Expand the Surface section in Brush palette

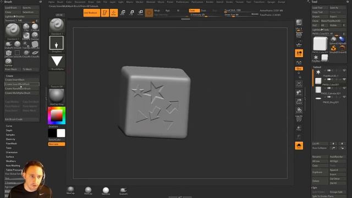pyautogui.click(x=10, y=157)
